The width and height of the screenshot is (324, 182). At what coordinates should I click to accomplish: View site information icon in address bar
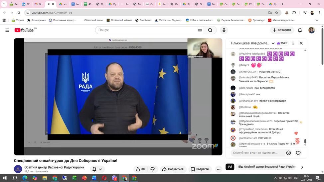point(28,13)
